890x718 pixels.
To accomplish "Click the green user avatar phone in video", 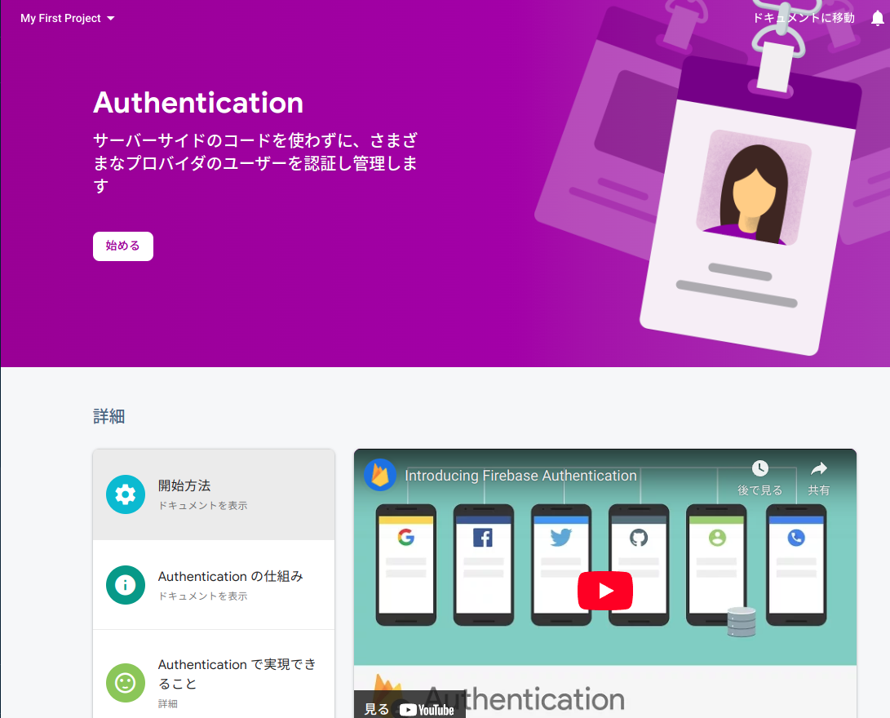I will tap(716, 565).
